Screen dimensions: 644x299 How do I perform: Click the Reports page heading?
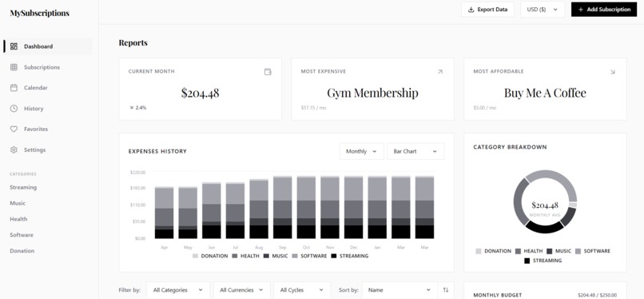pyautogui.click(x=133, y=42)
